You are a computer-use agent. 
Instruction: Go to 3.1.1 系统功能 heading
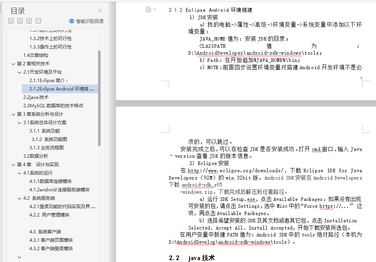click(45, 131)
